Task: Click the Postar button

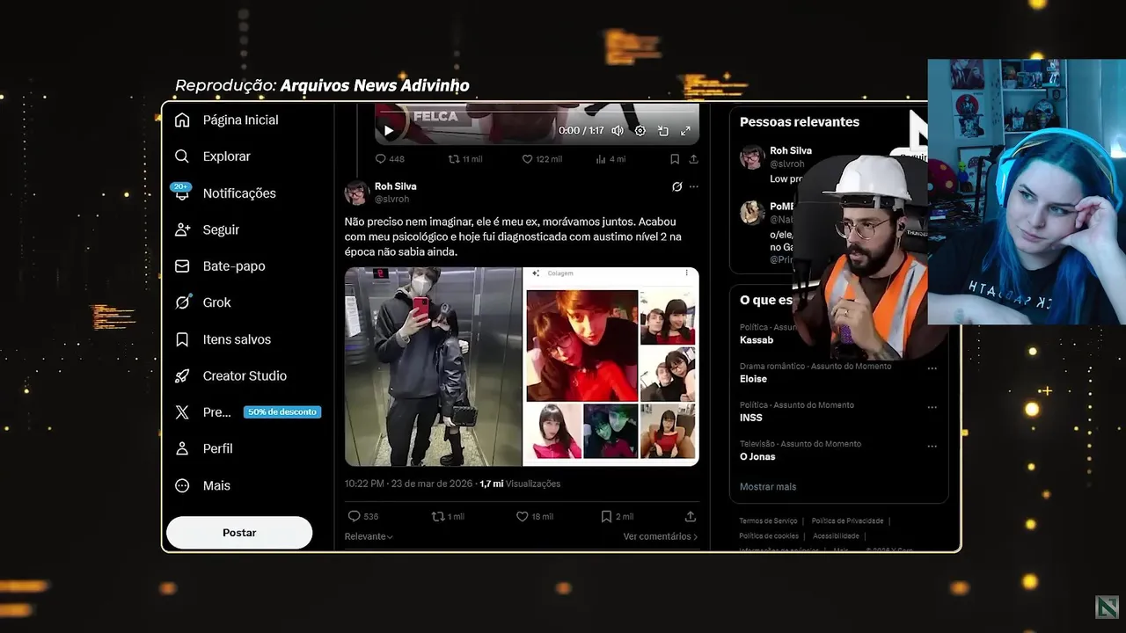Action: coord(239,533)
